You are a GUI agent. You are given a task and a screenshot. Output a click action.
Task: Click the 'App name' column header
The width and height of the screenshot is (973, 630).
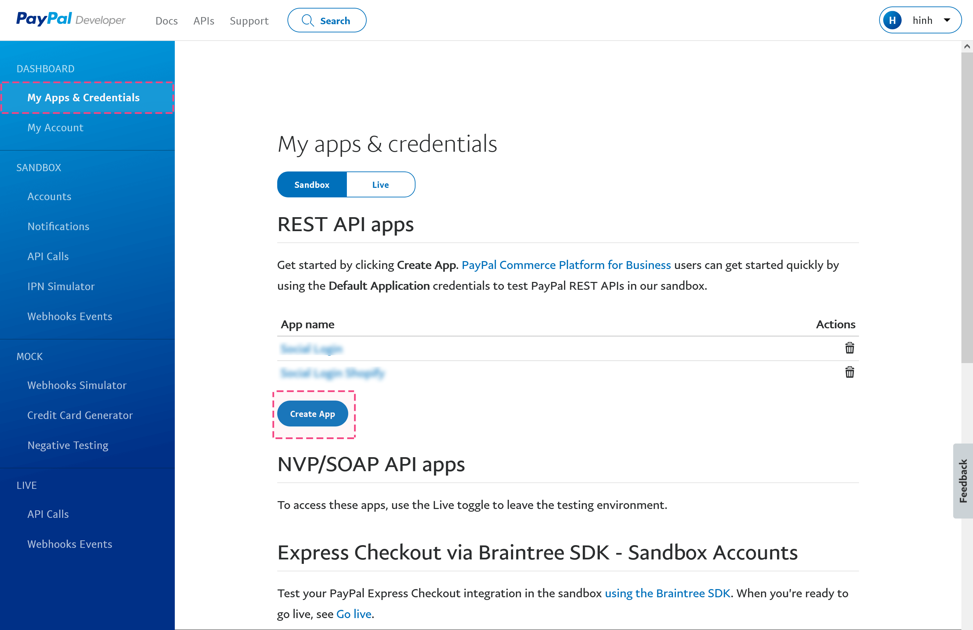click(x=308, y=325)
